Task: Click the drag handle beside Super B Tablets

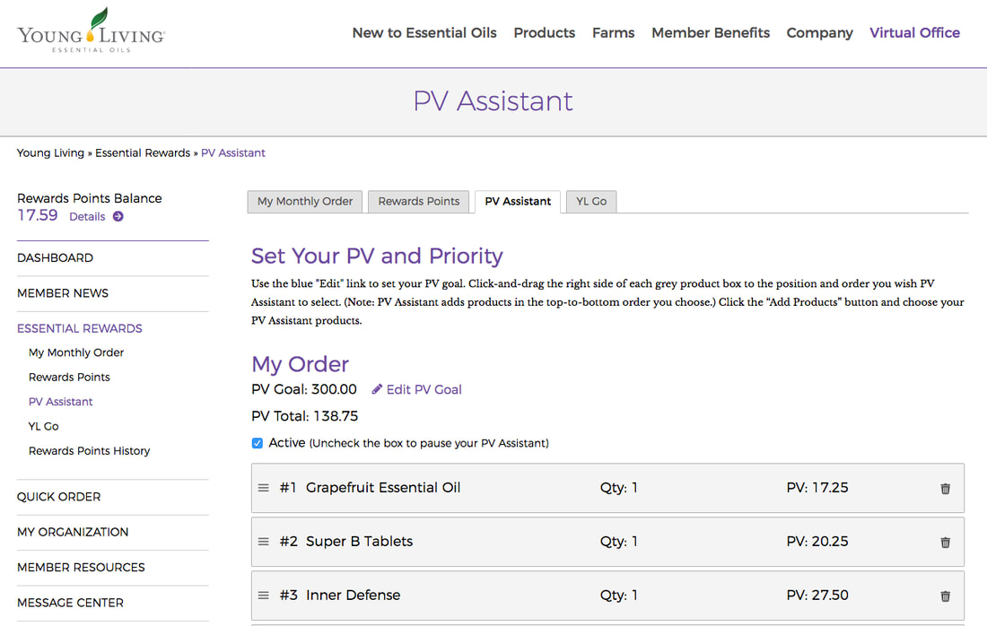Action: tap(264, 542)
